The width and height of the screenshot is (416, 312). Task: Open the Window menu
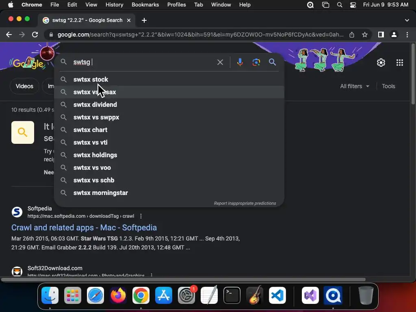pos(221,5)
